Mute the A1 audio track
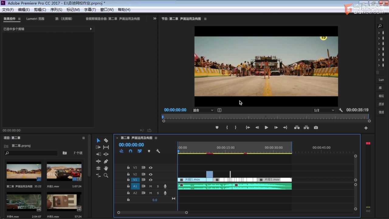The image size is (389, 219). pyautogui.click(x=150, y=186)
